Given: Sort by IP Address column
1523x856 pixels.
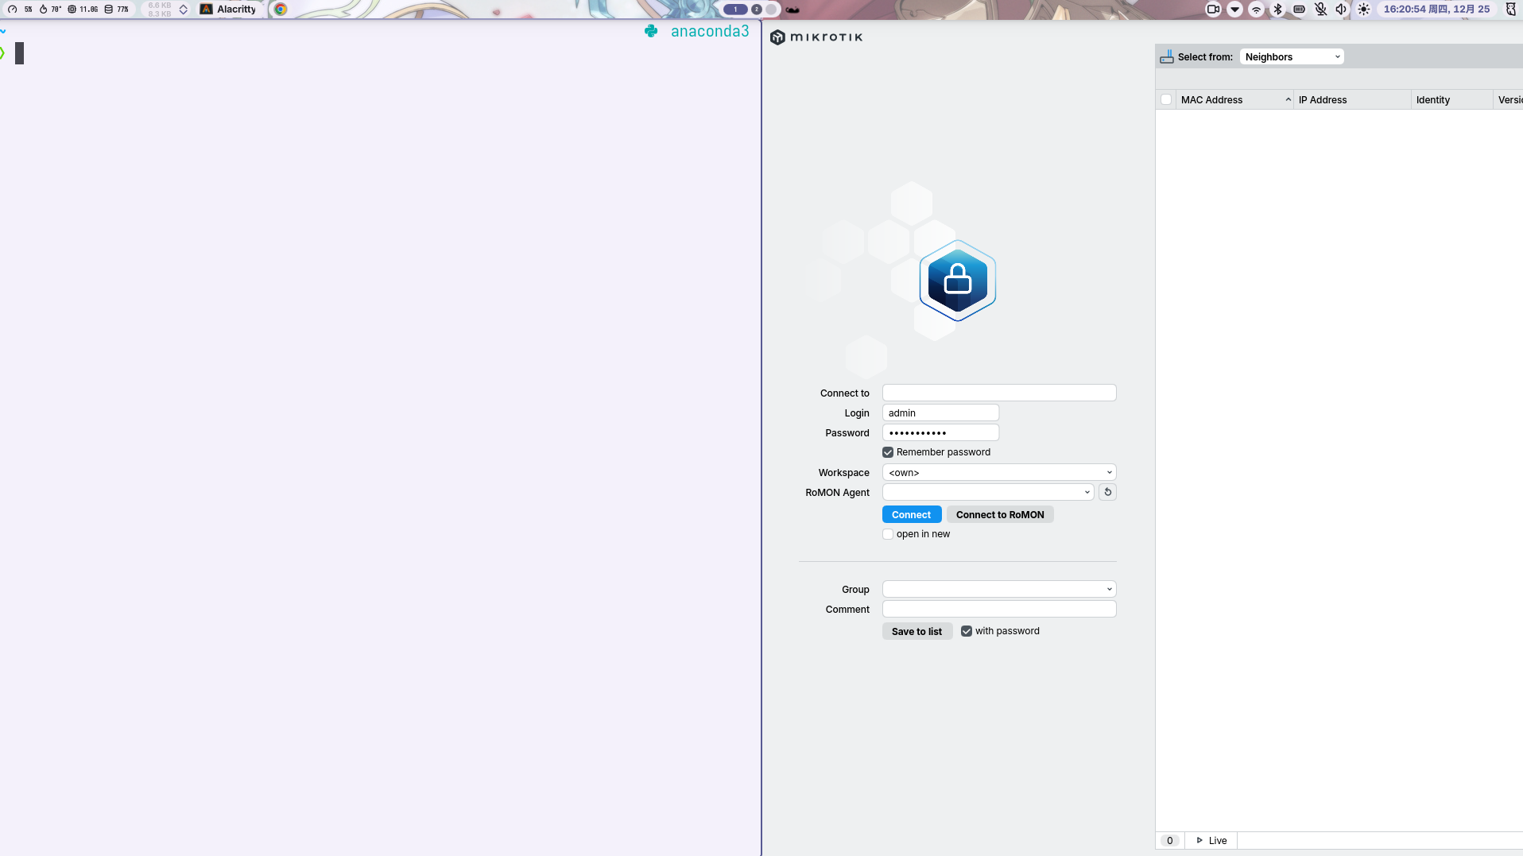Looking at the screenshot, I should click(x=1352, y=100).
